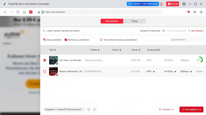Open the shopping cart icon
The image size is (206, 115).
(x=195, y=12)
